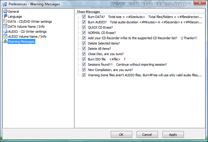Click the DATA CD/DVD Writer disc icon
The width and height of the screenshot is (208, 142).
click(x=5, y=21)
